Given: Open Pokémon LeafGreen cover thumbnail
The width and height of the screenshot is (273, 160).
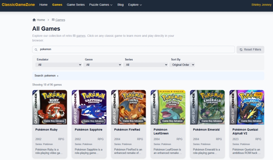Looking at the screenshot, I should (168, 107).
